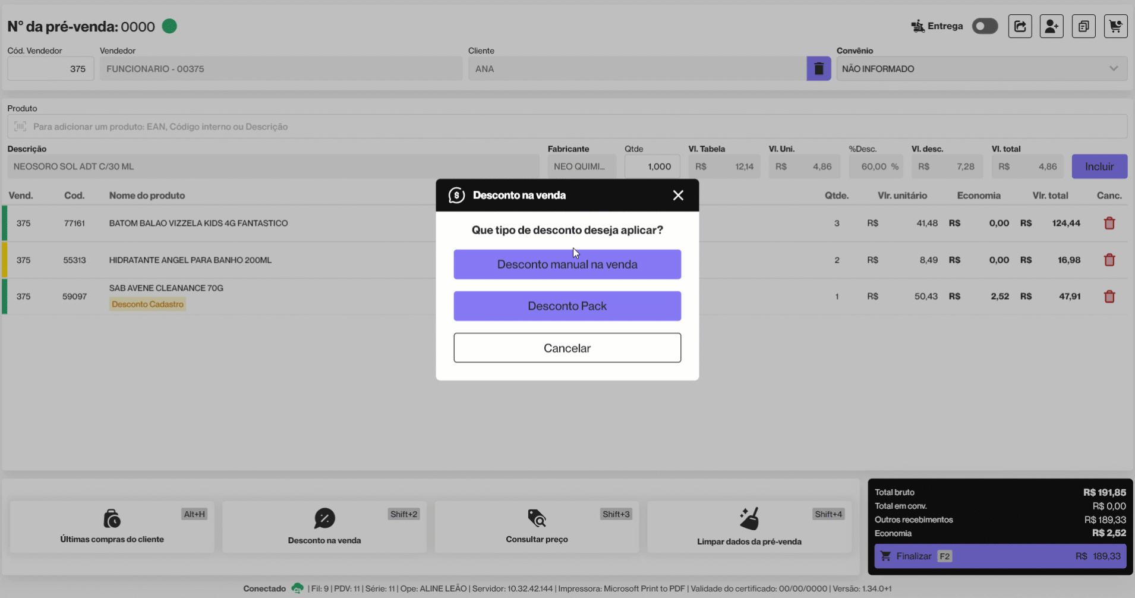This screenshot has width=1135, height=598.
Task: Select the Desconto Pack option
Action: coord(567,306)
